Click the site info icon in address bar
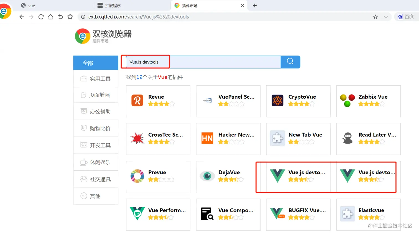Viewport: 419px width, 235px height. point(83,17)
